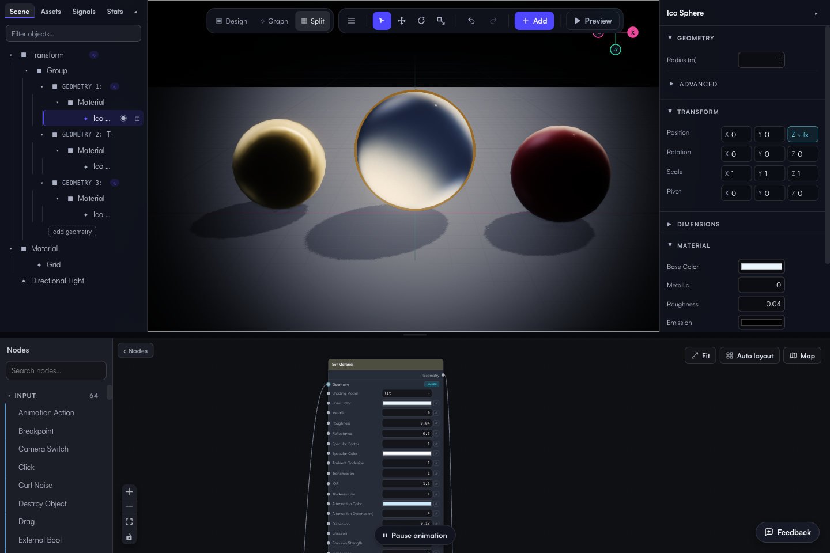Collapse the Transform tree node
Image resolution: width=830 pixels, height=553 pixels.
[11, 55]
